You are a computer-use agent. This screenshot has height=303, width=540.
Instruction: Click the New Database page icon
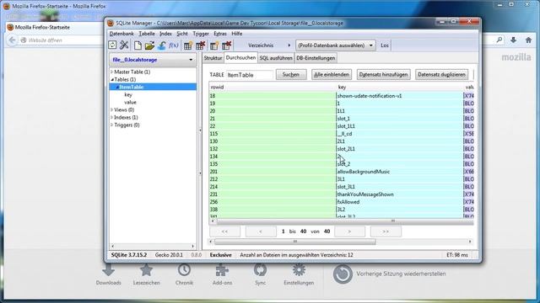coord(138,45)
